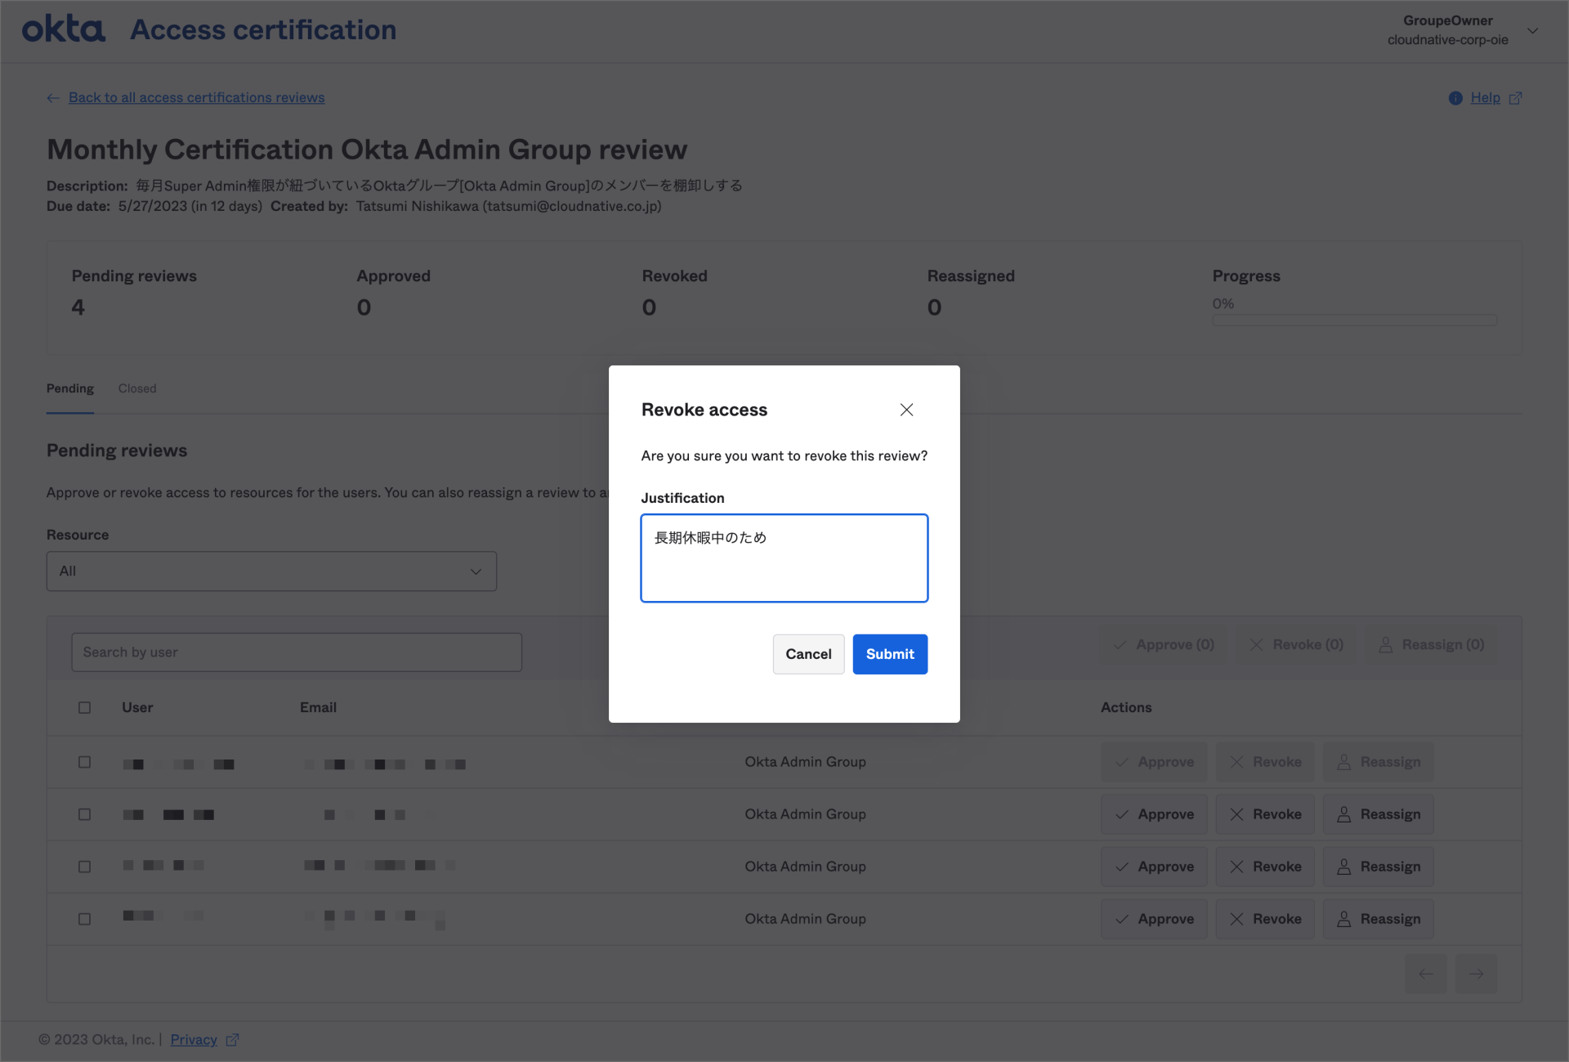Click the next page arrow below the table
1569x1062 pixels.
click(1476, 974)
